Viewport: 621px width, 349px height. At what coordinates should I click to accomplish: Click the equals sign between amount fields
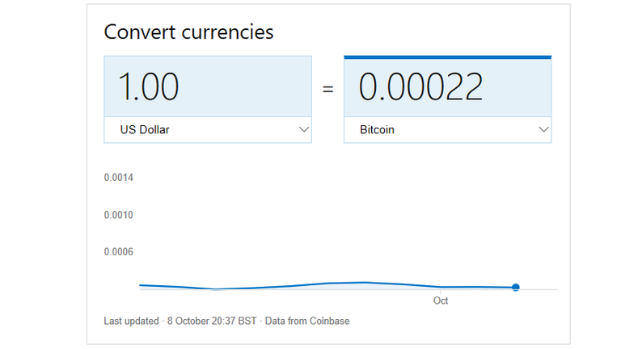(x=328, y=89)
